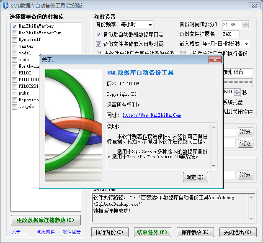
Task: Open the 软件注册 registration link
Action: [71, 232]
